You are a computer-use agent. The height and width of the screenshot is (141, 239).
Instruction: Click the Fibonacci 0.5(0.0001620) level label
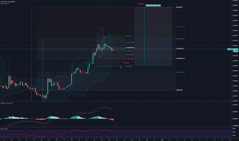180,49
